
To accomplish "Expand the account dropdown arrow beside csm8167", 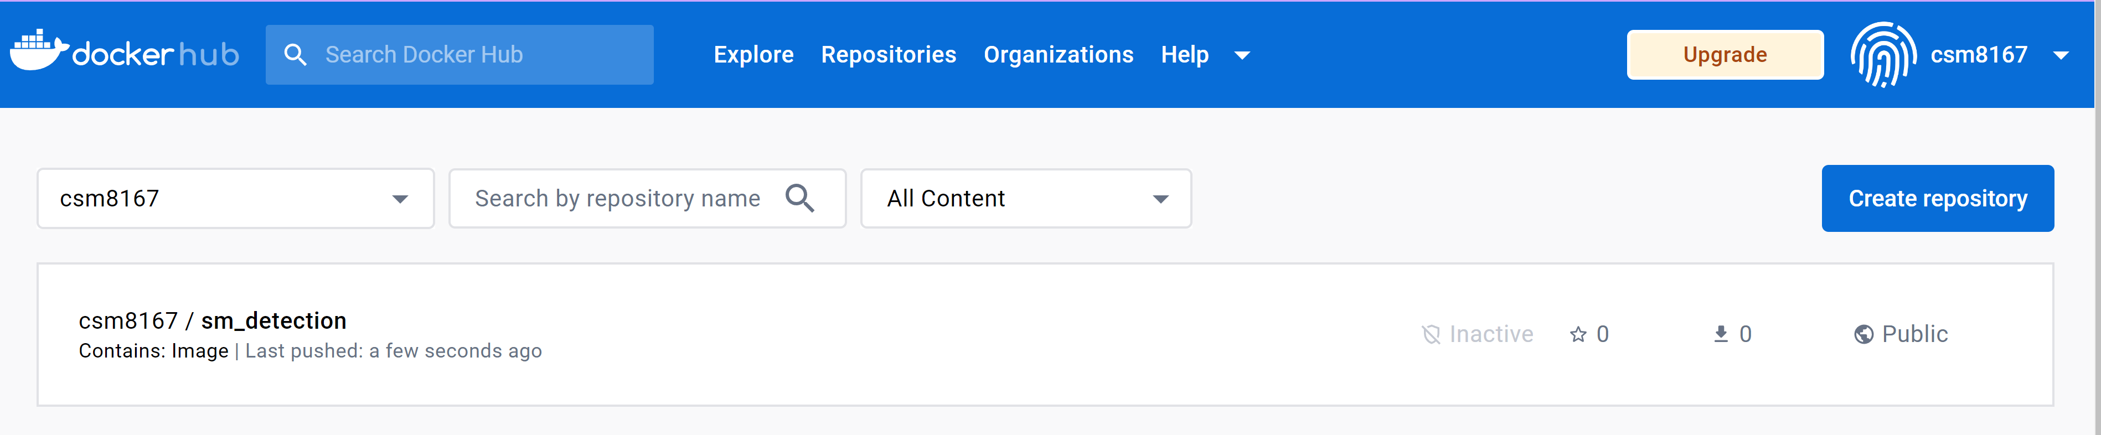I will click(x=2061, y=55).
